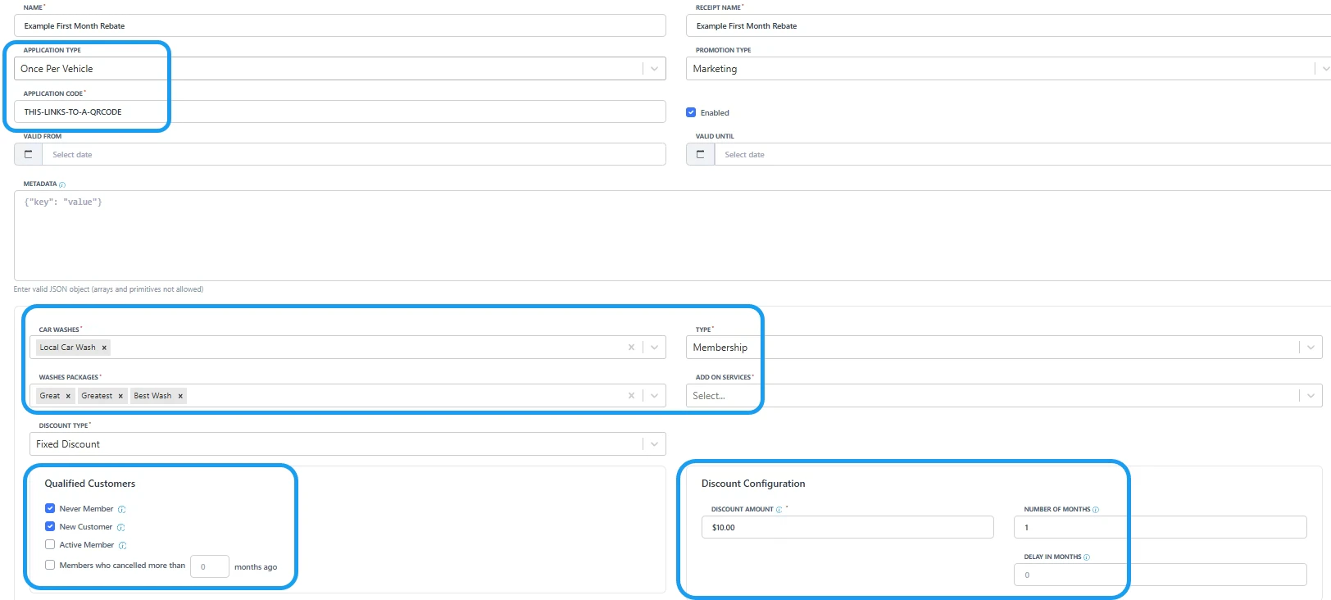Uncheck the New Customer checkbox
The image size is (1331, 600).
pos(50,526)
